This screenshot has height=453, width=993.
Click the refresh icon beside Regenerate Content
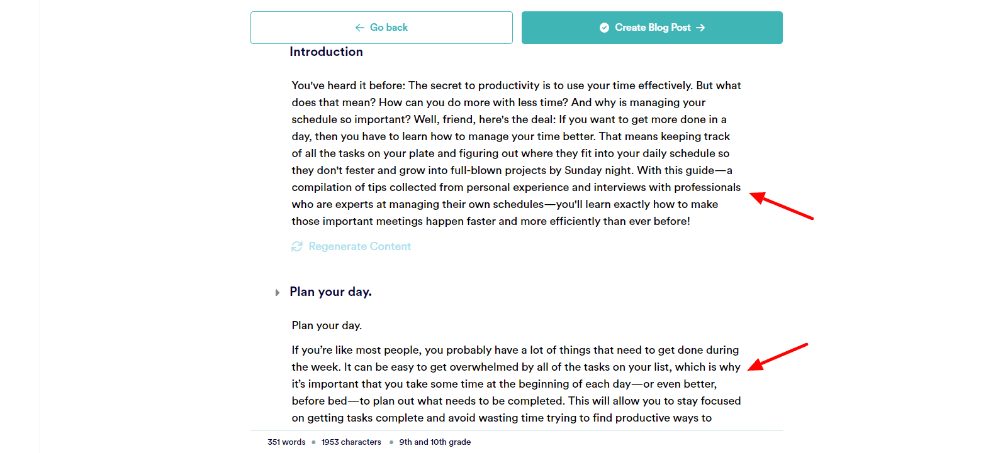click(x=297, y=246)
